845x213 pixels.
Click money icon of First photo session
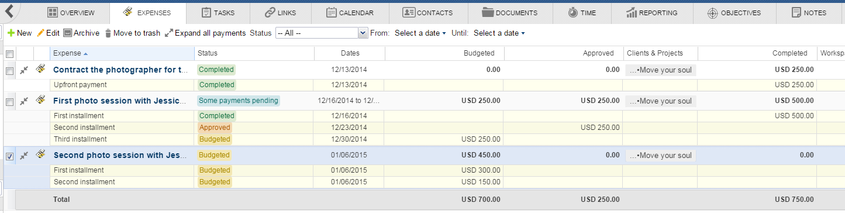(41, 99)
